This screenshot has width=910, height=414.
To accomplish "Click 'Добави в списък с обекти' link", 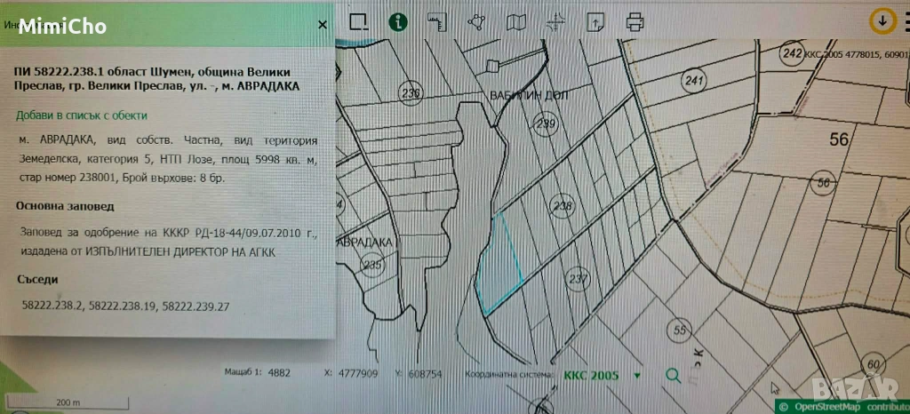I will (x=82, y=115).
